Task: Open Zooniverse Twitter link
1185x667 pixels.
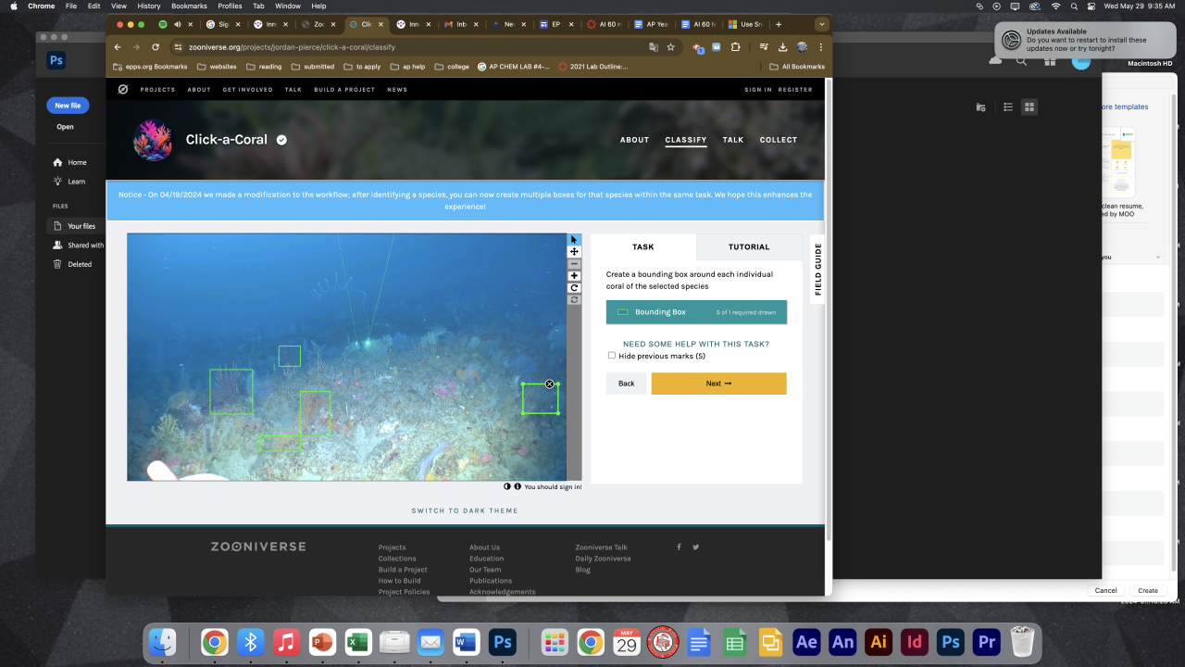Action: pos(696,547)
